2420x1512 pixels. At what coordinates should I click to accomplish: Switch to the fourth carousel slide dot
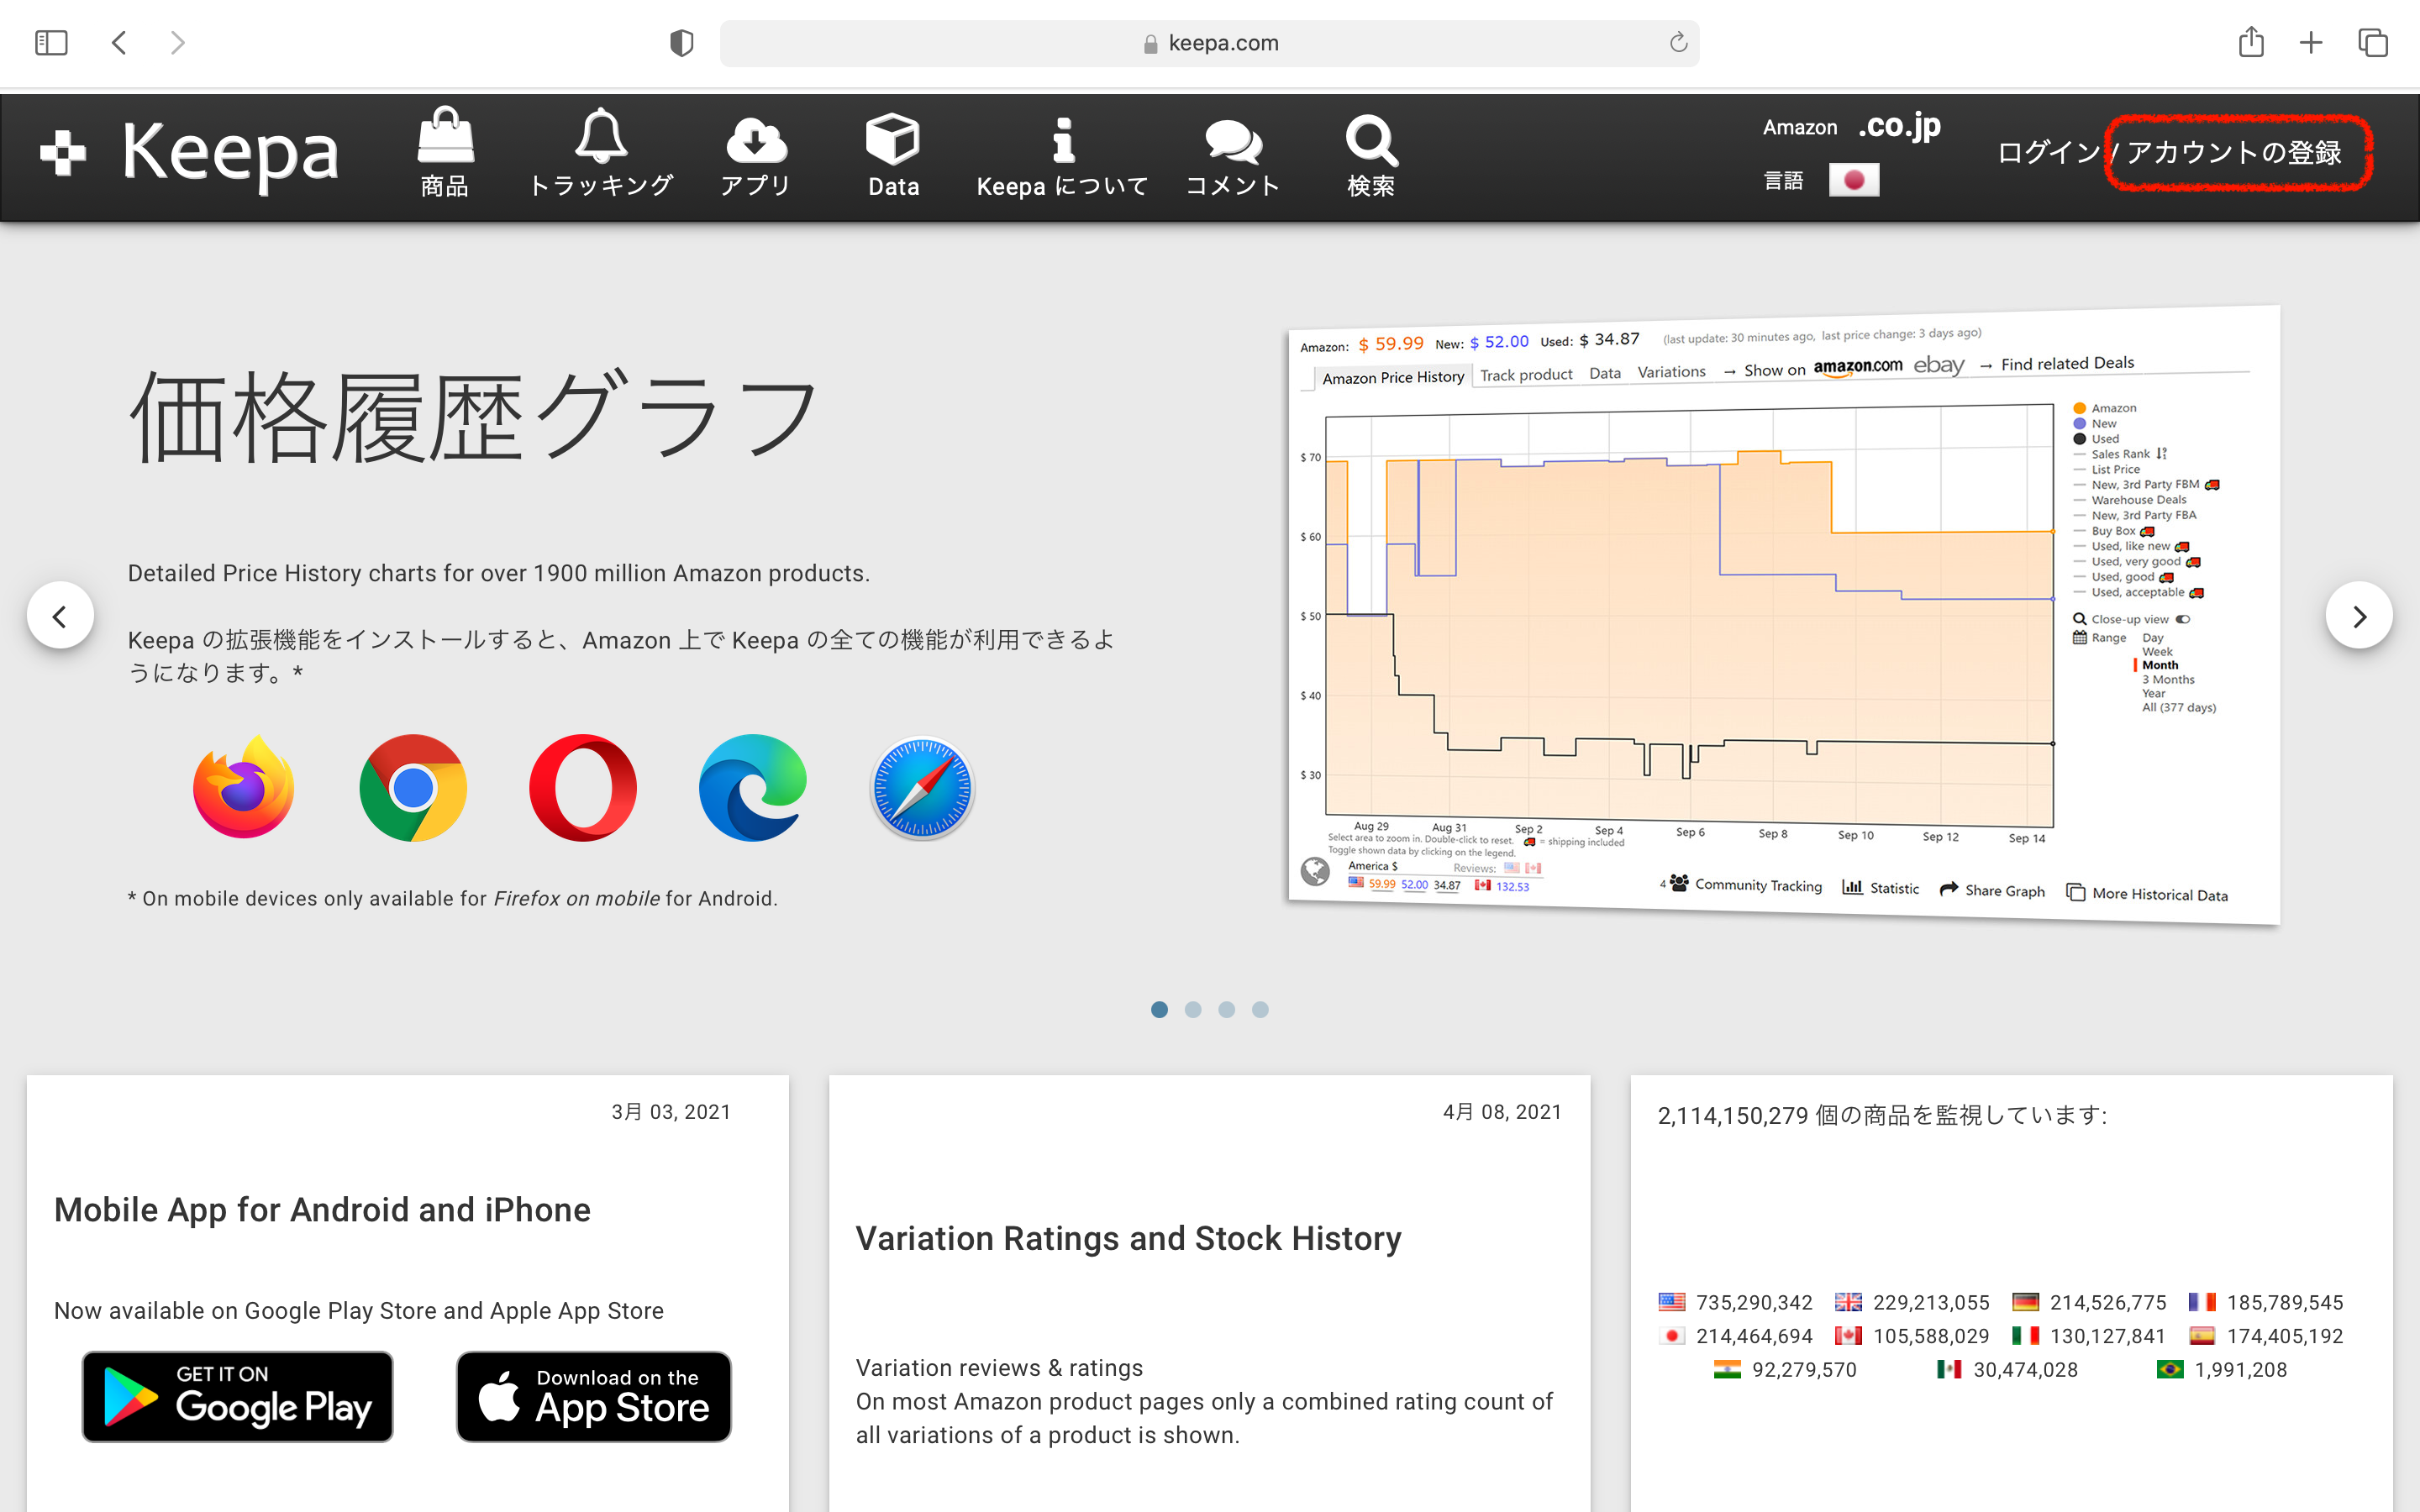[x=1260, y=1009]
